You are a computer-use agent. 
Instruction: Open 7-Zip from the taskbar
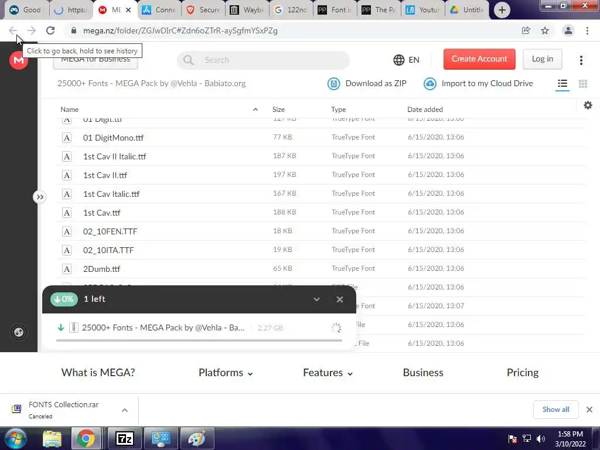(124, 438)
